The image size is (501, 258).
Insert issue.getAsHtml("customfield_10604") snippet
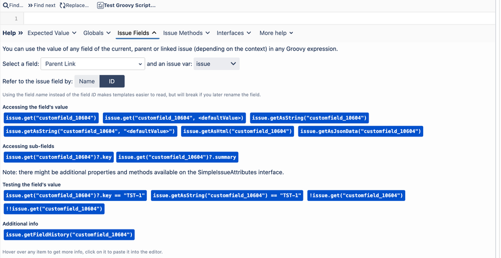[x=237, y=131]
